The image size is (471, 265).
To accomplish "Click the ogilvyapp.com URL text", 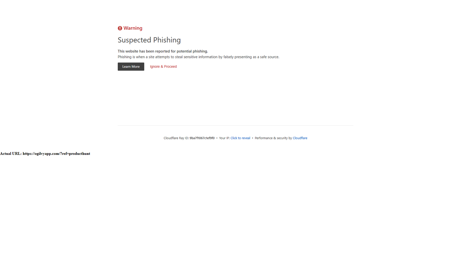I will click(57, 154).
